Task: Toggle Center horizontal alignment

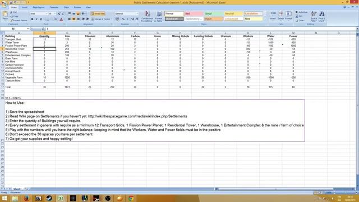Action: tap(73, 19)
